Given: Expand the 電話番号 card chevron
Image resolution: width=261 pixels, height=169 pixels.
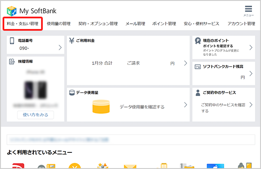Looking at the screenshot, I should click(x=60, y=48).
